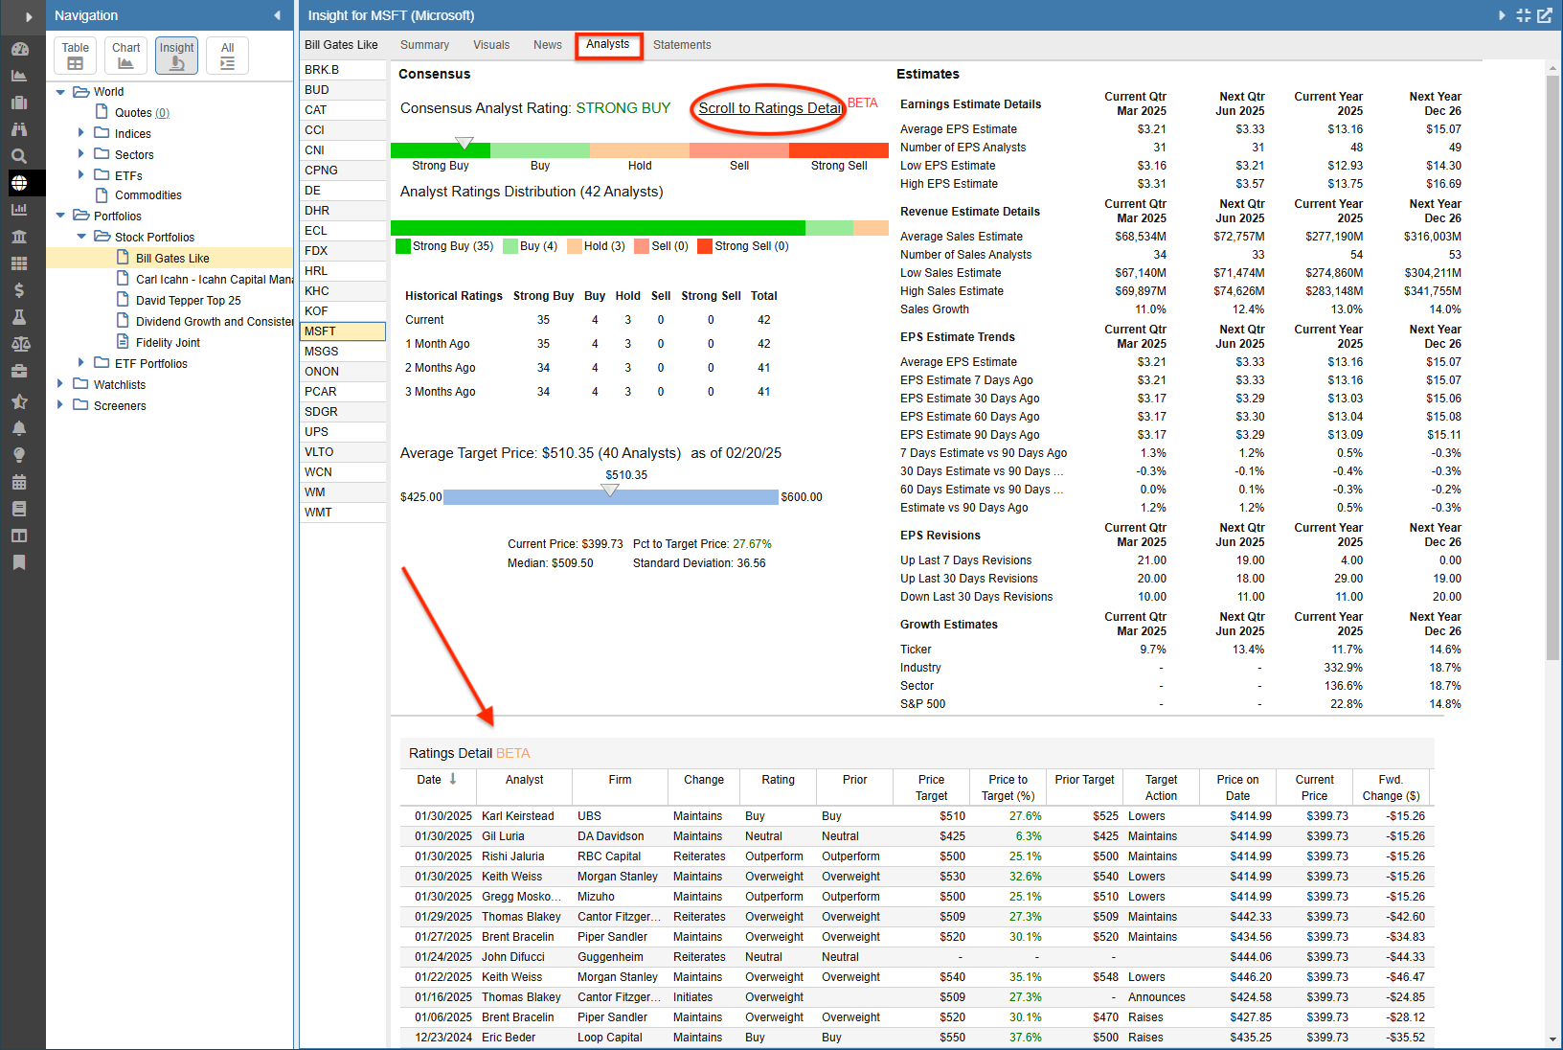Open the Commodities item in tree
Viewport: 1563px width, 1050px height.
148,195
